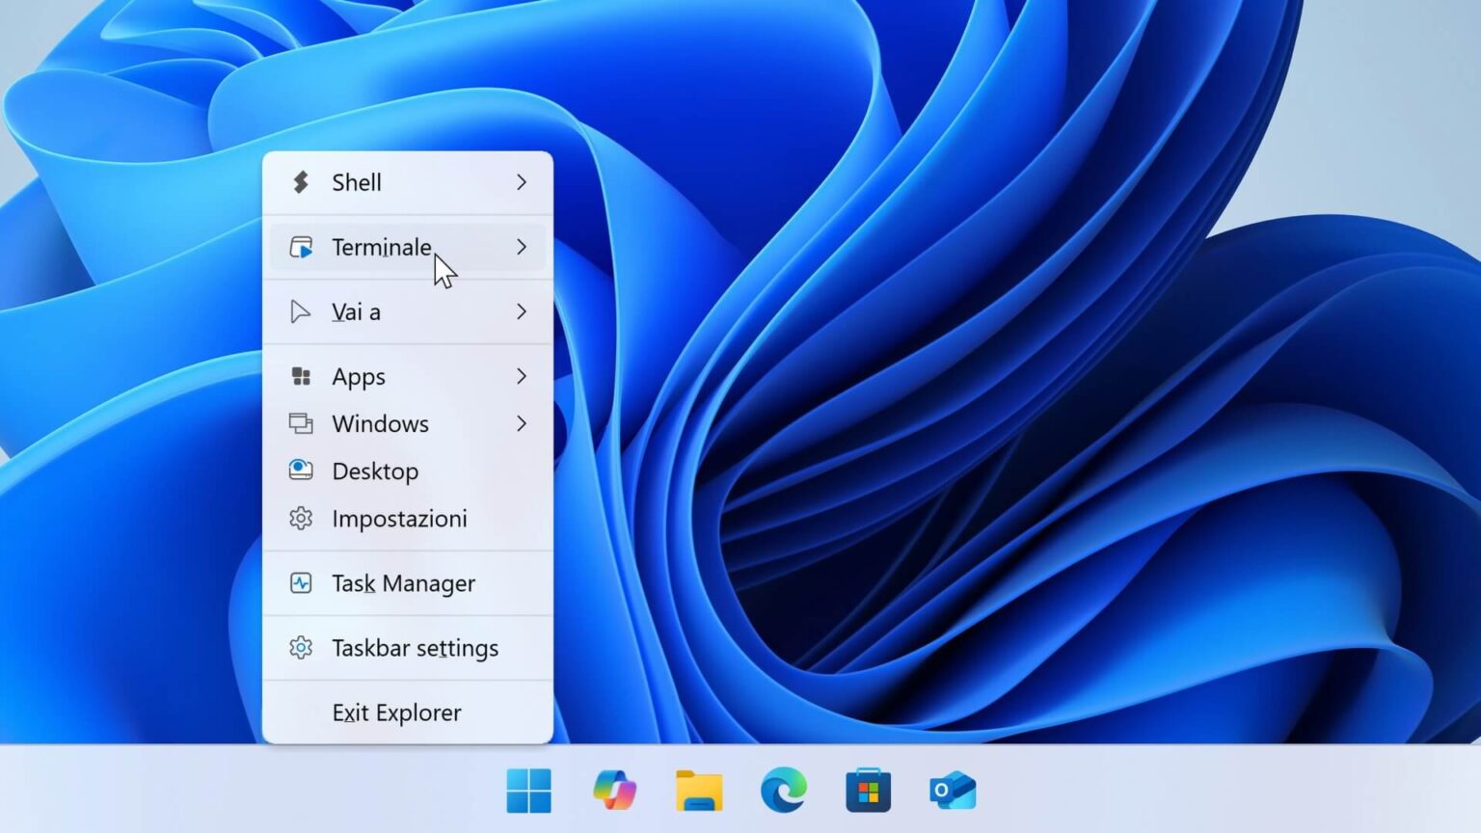
Task: Click the Impostazioni gear icon
Action: coord(301,519)
